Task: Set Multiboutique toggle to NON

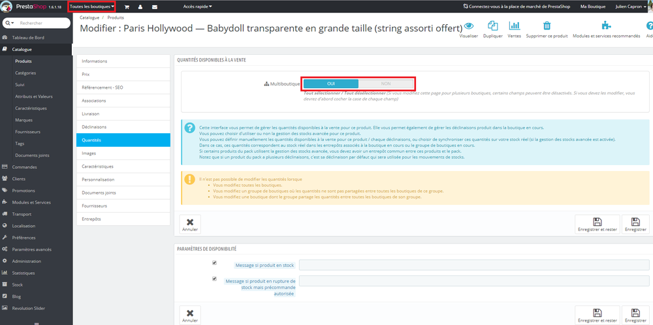Action: tap(386, 84)
